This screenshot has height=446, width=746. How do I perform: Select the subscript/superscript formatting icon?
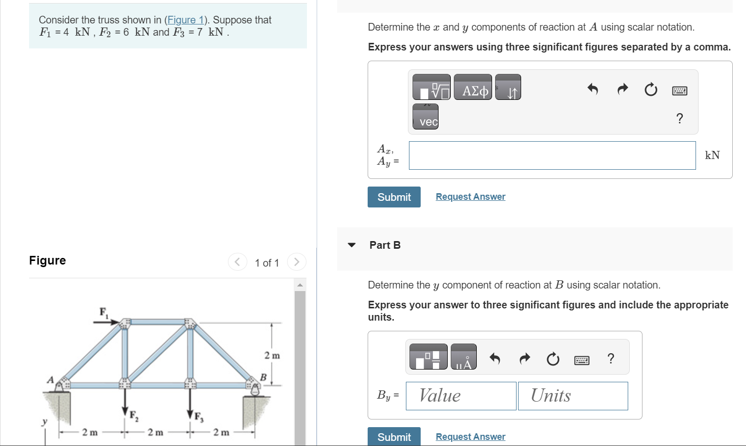pyautogui.click(x=508, y=87)
